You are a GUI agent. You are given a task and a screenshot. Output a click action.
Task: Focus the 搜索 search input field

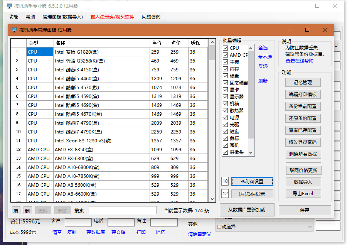click(123, 210)
